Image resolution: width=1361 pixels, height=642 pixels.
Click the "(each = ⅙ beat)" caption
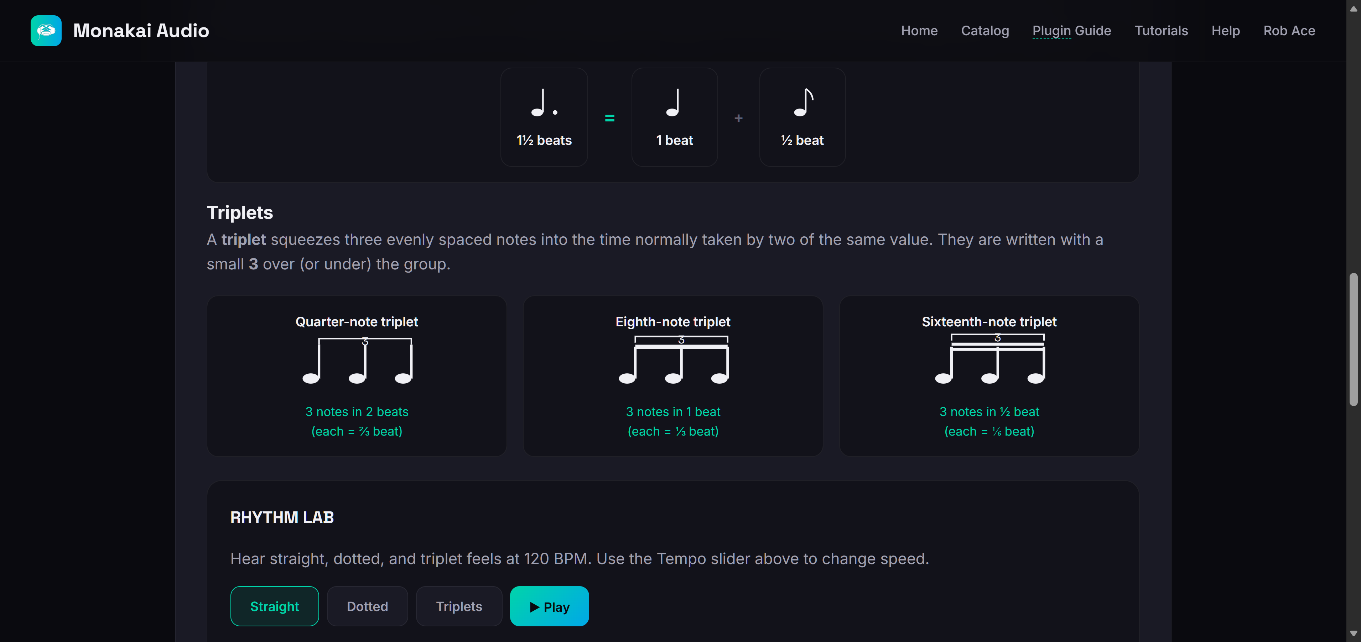[x=989, y=431]
